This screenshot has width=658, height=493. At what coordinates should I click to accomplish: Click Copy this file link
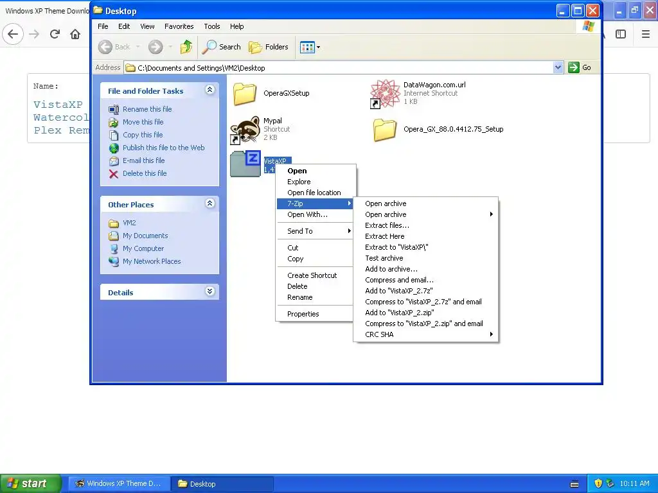(x=143, y=135)
